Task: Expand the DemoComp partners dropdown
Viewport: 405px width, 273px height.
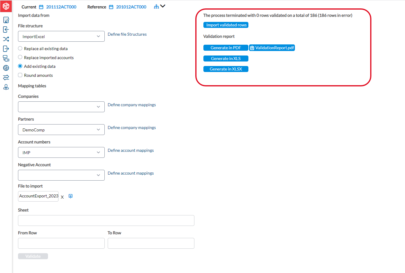Action: coord(61,130)
